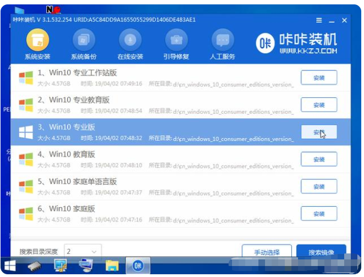Click timestamp 19/04/02 07:47:37

(x=118, y=192)
